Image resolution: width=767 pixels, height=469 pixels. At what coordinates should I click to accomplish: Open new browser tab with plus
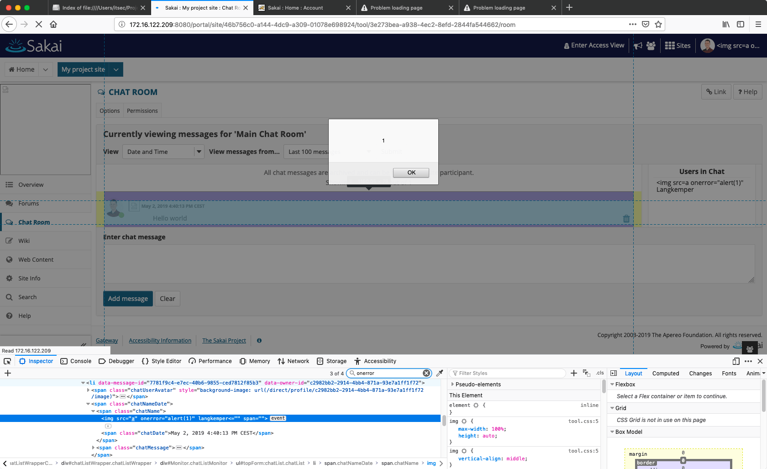click(x=569, y=7)
